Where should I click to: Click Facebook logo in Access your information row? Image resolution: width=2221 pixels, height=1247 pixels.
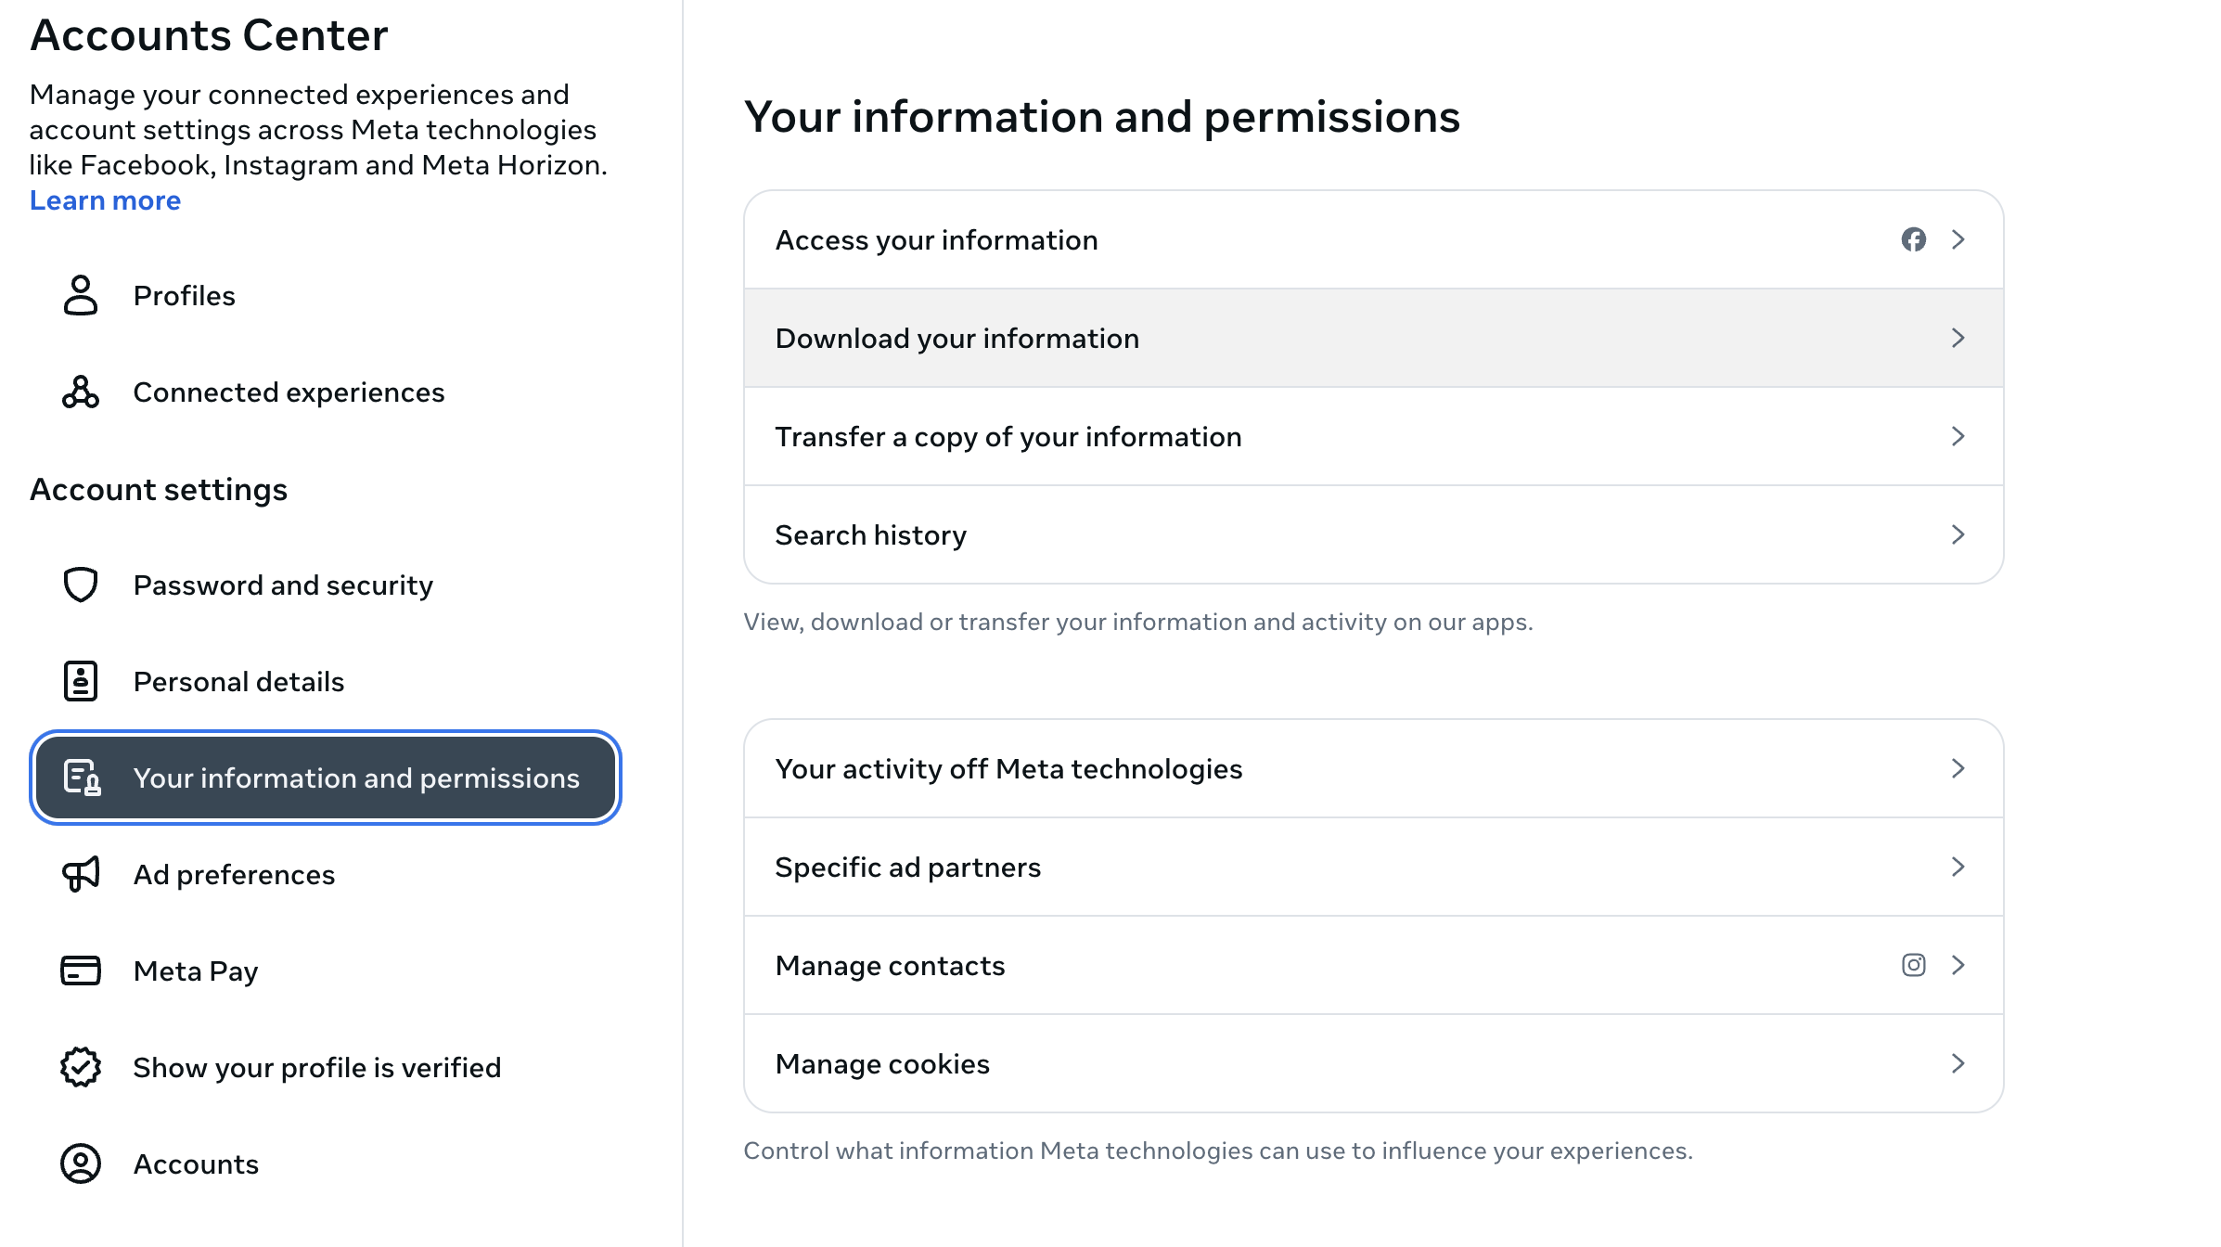(x=1913, y=239)
